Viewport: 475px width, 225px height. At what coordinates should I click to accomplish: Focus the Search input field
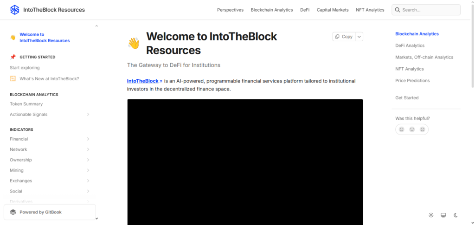point(430,10)
